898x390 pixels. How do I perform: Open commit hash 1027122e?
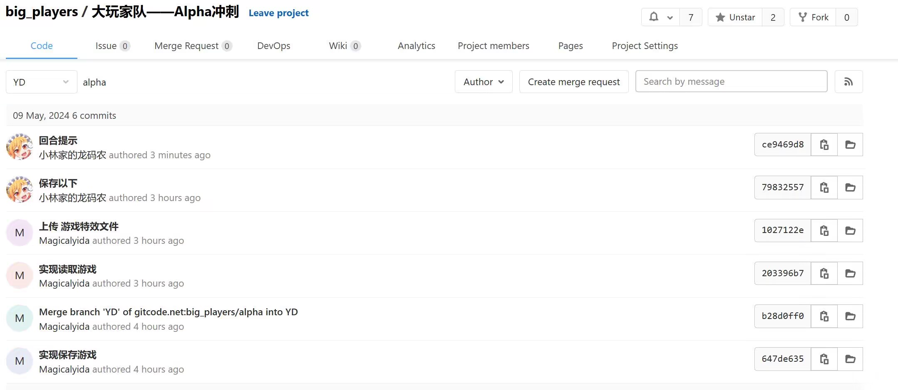(x=783, y=231)
